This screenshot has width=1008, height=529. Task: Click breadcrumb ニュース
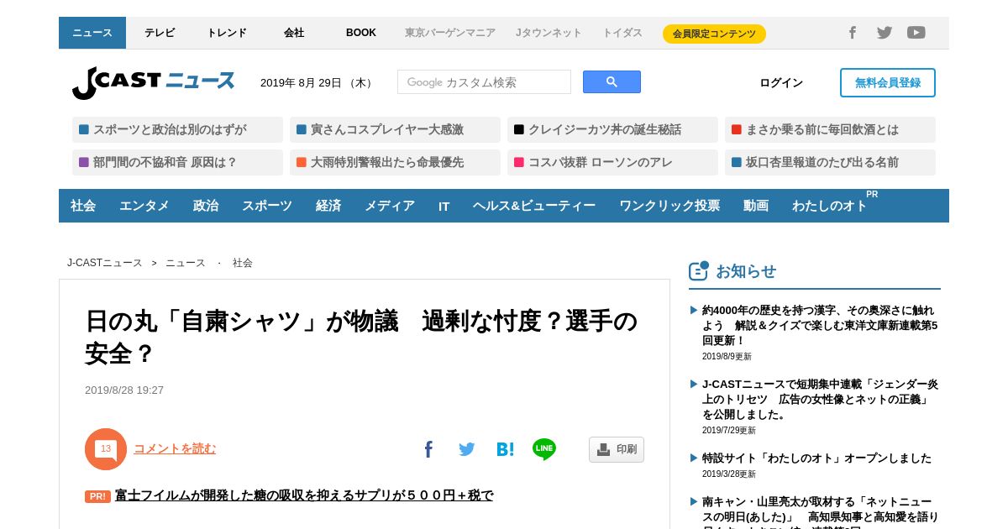(x=186, y=263)
